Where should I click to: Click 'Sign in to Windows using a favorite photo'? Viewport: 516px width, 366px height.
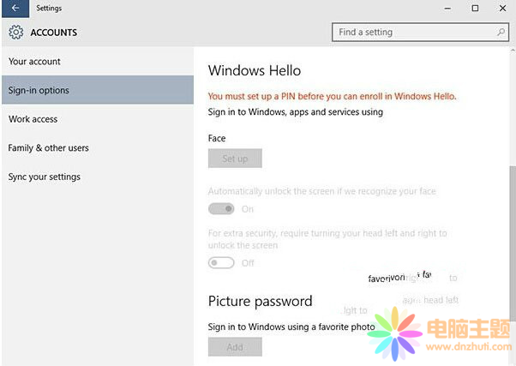point(291,327)
